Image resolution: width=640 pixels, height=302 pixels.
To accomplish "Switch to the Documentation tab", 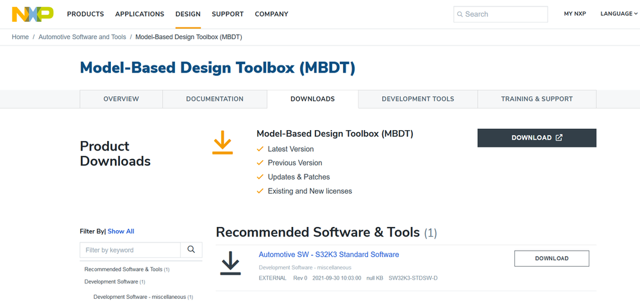I will (215, 99).
